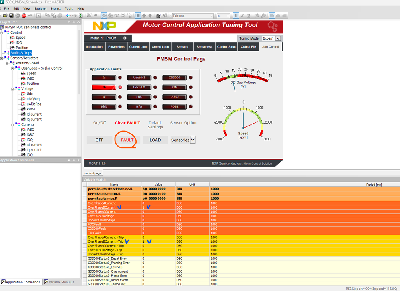
Task: Pin the Project Tree panel
Action: tap(74, 22)
